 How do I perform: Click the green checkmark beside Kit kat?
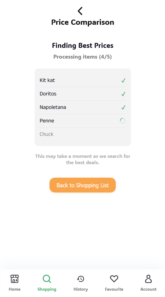click(123, 81)
